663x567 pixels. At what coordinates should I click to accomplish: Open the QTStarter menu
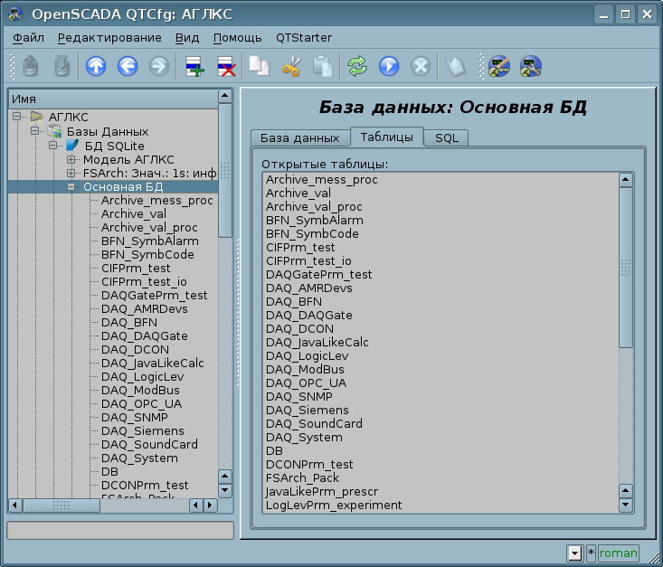pyautogui.click(x=303, y=37)
